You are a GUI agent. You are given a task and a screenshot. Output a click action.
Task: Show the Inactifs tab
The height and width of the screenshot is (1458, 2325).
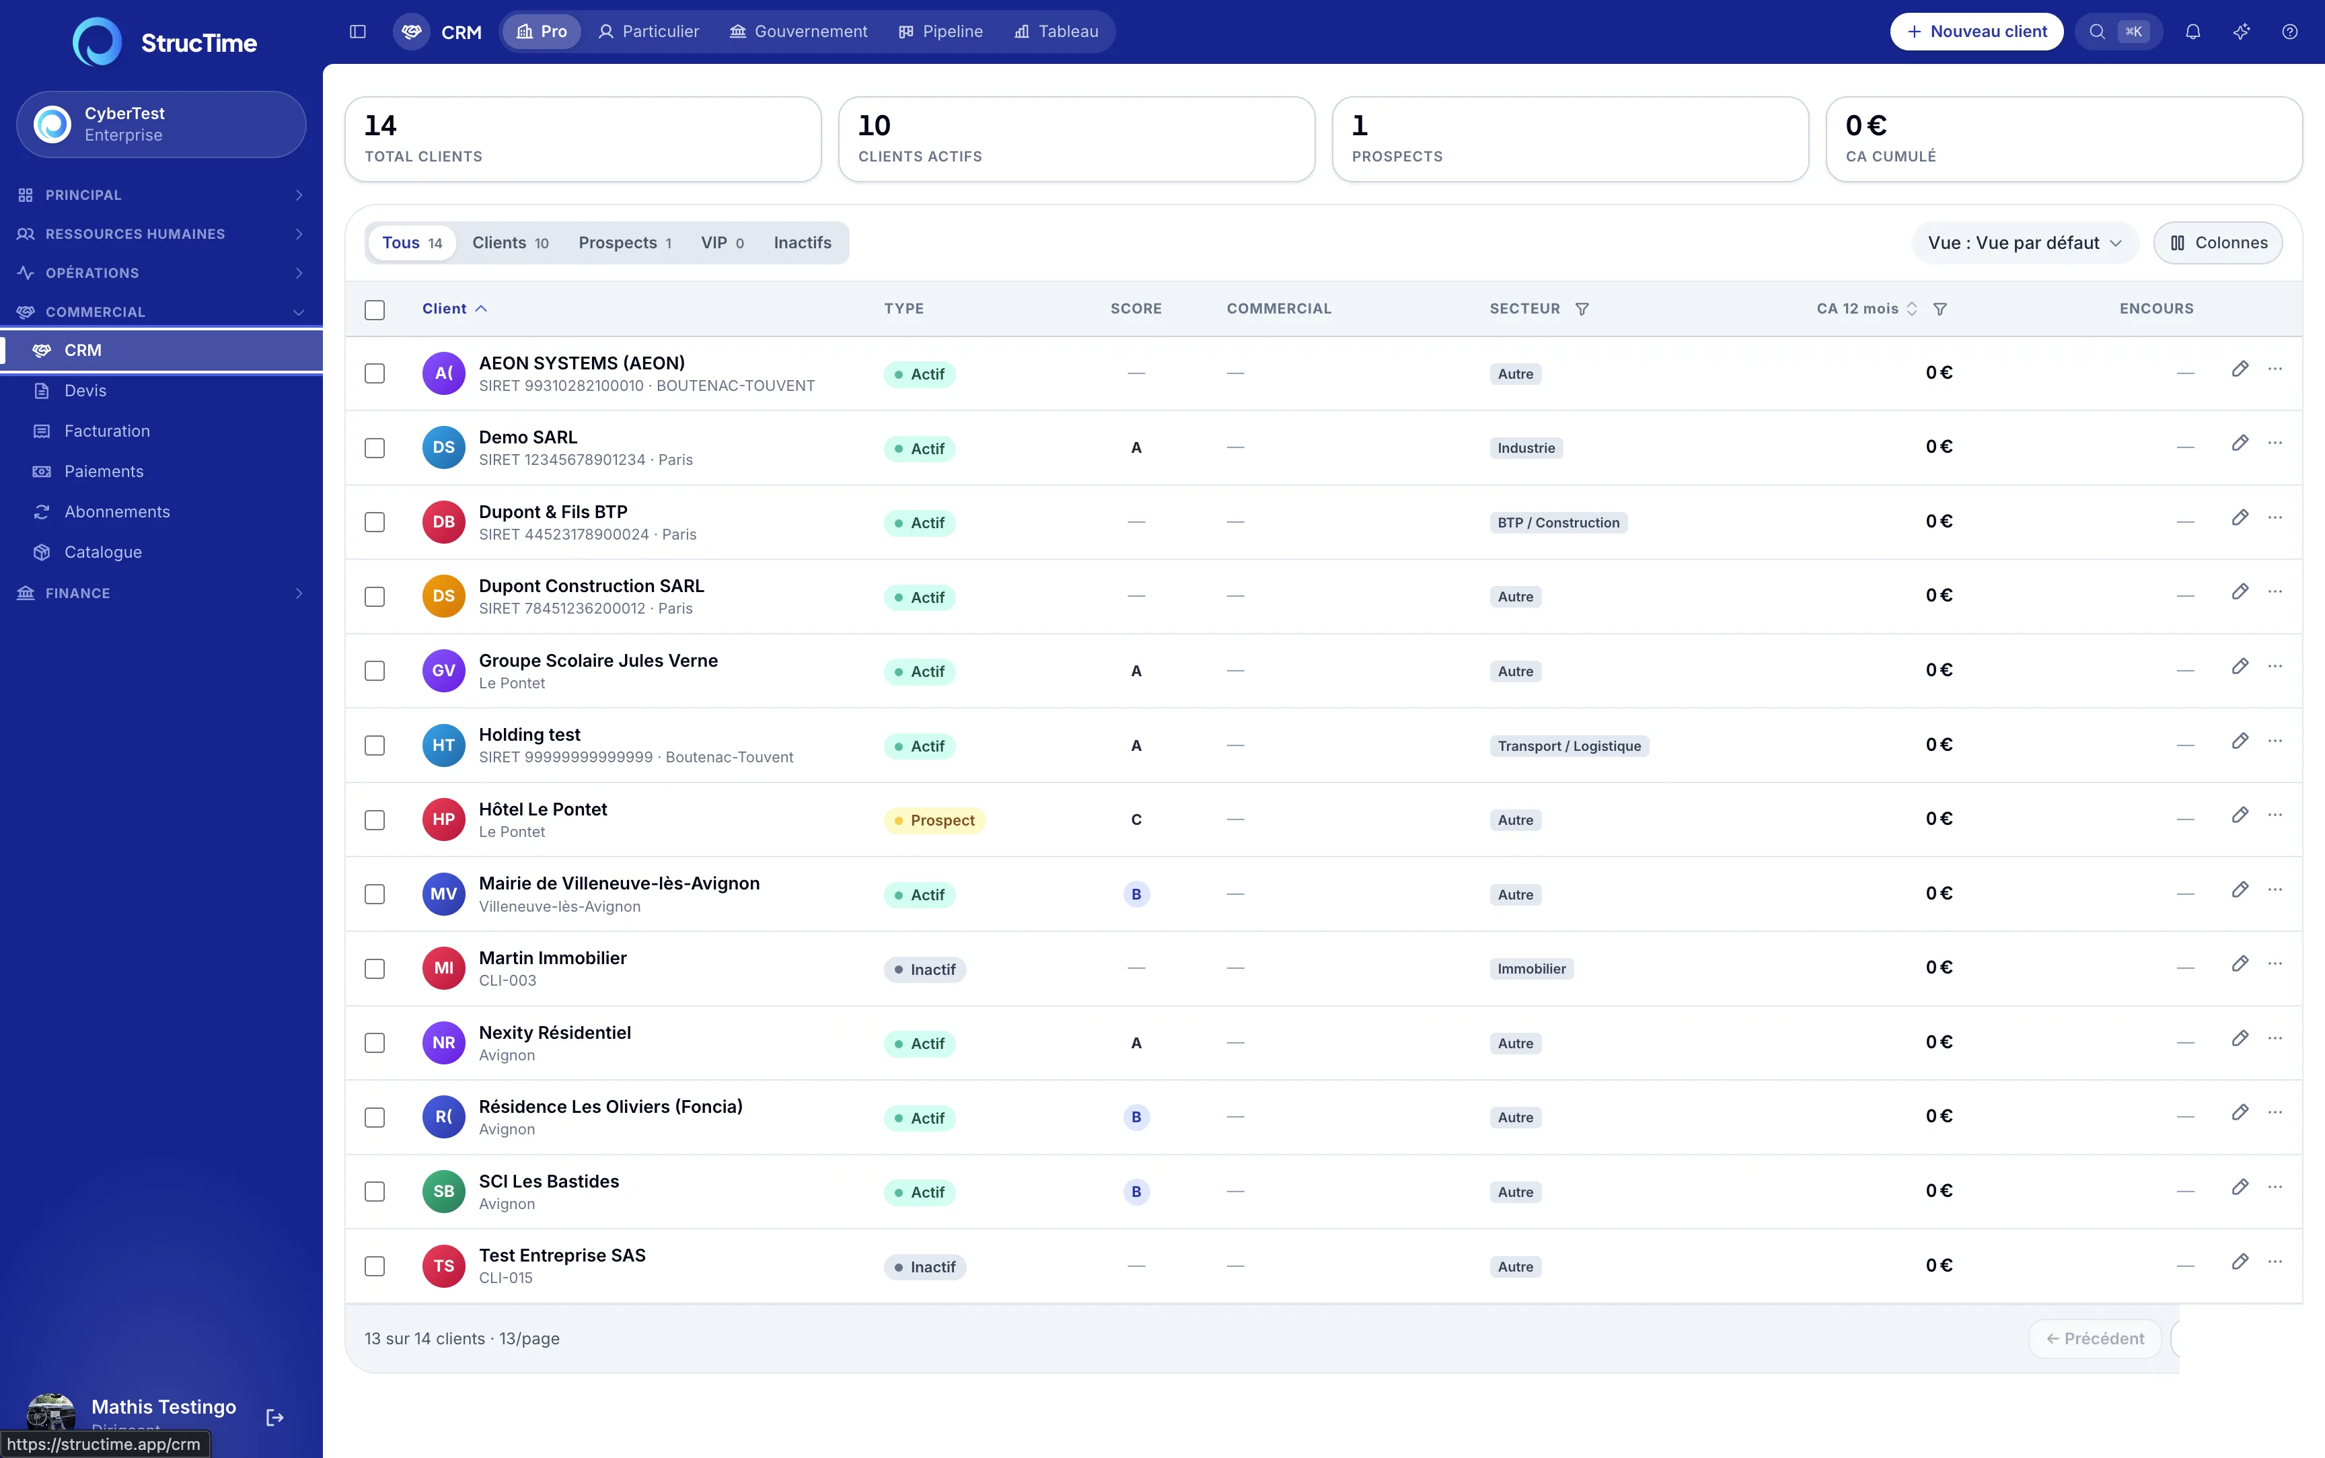coord(802,243)
